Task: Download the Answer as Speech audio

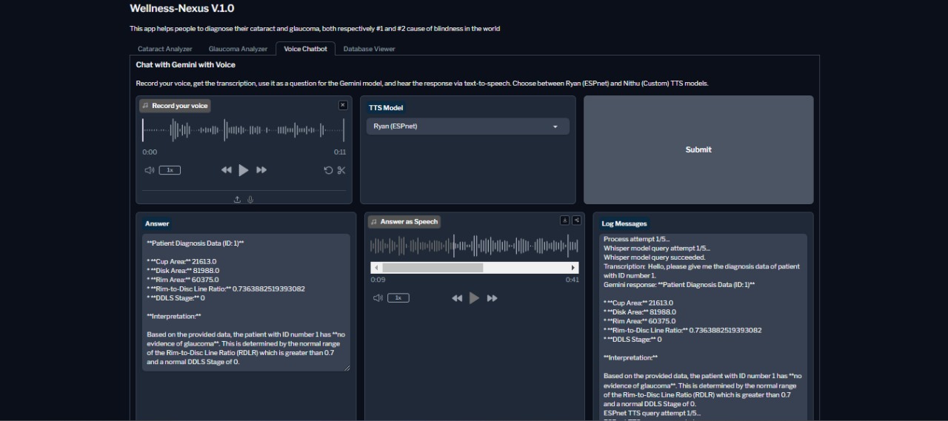Action: (x=564, y=220)
